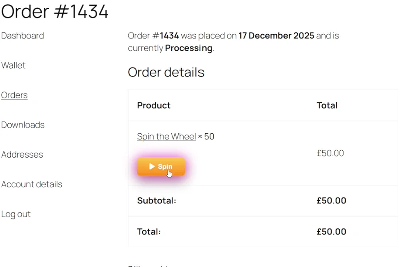Image resolution: width=401 pixels, height=267 pixels.
Task: Click the Total column header
Action: (x=327, y=105)
